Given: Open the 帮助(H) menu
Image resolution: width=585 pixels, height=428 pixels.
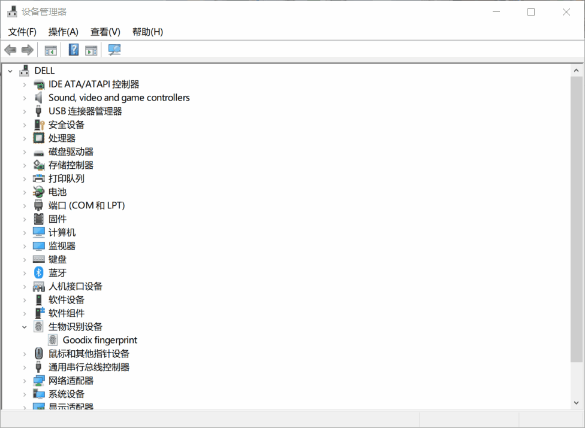Looking at the screenshot, I should point(147,32).
